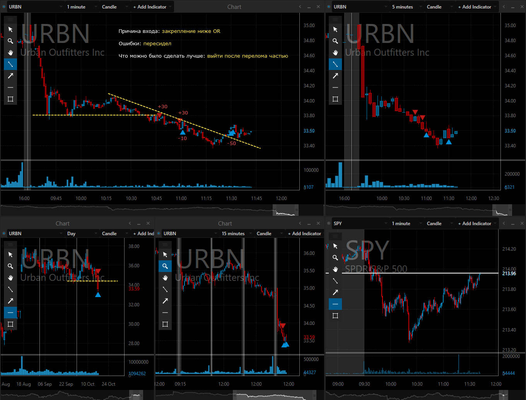Select the zoom tool in URBN 15 minutes chart
The height and width of the screenshot is (400, 526).
(165, 266)
